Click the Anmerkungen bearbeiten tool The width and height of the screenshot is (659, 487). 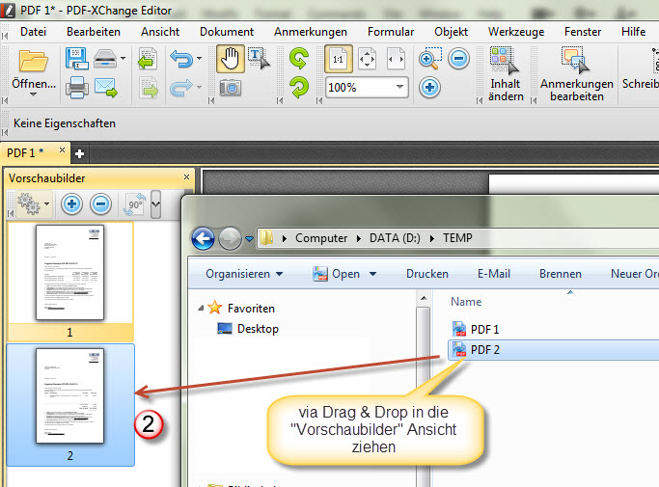(577, 75)
